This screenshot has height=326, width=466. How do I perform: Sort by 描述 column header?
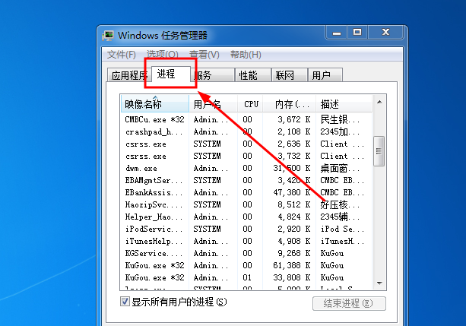click(x=344, y=104)
